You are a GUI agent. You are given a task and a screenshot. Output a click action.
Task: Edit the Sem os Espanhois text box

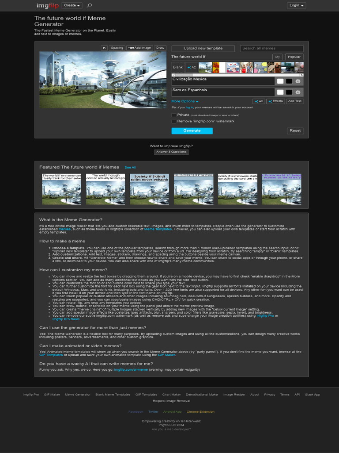tap(223, 92)
